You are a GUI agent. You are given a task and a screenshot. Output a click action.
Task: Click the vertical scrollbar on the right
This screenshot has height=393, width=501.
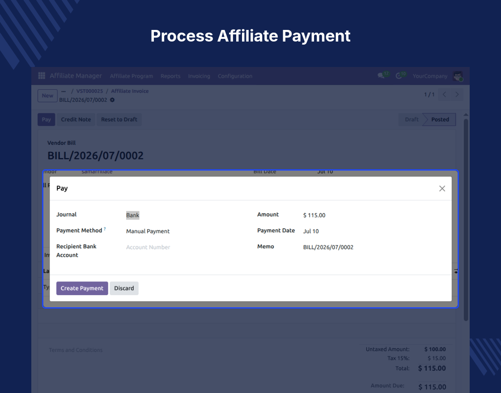click(466, 220)
